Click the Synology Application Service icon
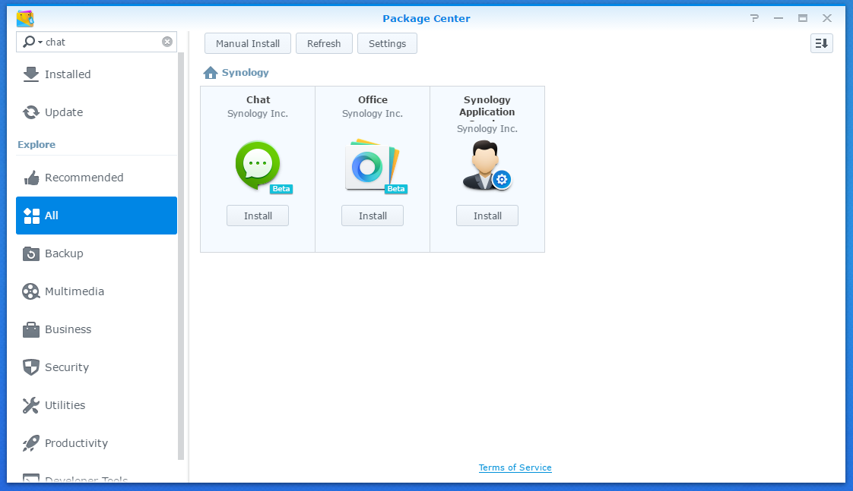This screenshot has width=853, height=491. coord(487,165)
